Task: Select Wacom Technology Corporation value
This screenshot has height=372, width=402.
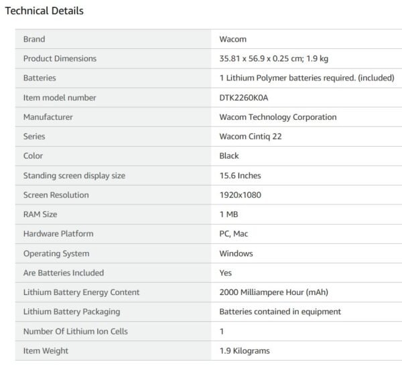Action: [278, 117]
